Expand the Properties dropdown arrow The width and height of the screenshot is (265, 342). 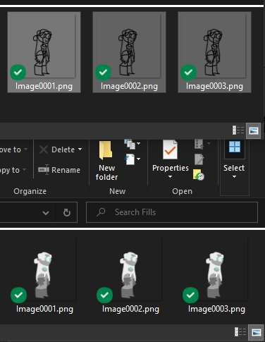tap(170, 176)
